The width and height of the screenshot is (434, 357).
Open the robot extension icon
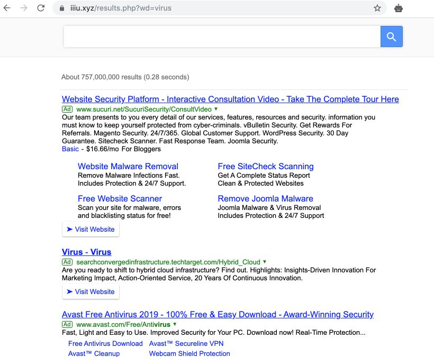pyautogui.click(x=399, y=8)
